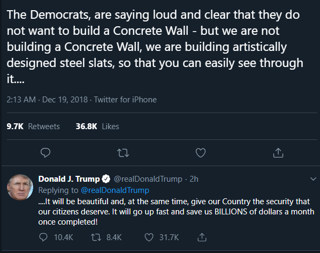Click the blue verified badge by Trump's name
This screenshot has height=253, width=320.
[106, 179]
